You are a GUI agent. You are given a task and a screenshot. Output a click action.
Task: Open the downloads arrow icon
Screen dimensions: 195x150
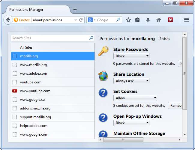click(148, 20)
